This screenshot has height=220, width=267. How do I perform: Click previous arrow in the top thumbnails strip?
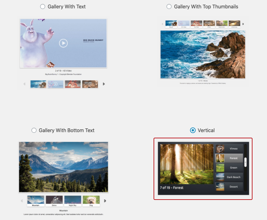coord(163,24)
